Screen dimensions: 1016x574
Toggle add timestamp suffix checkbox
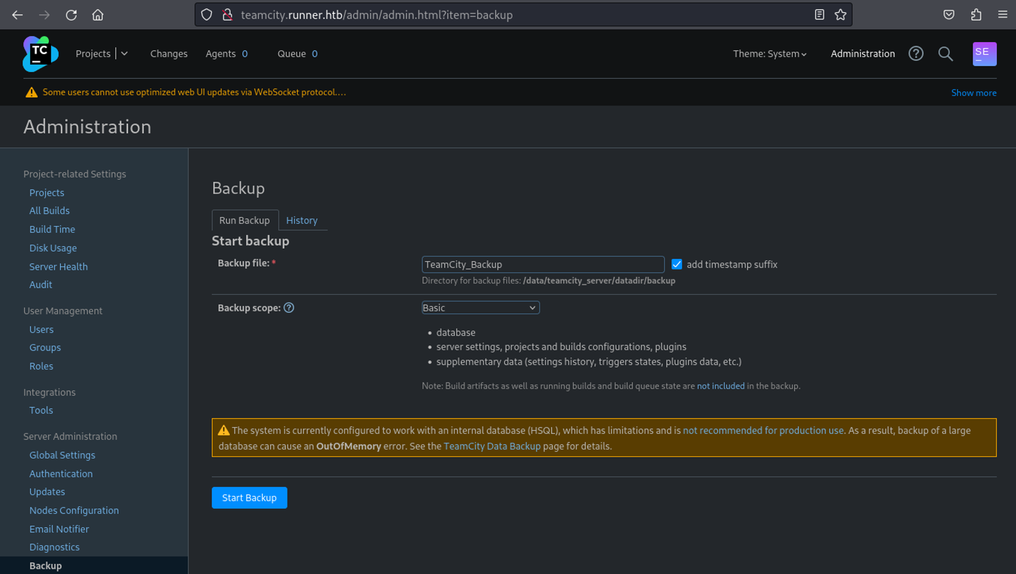[x=677, y=264]
